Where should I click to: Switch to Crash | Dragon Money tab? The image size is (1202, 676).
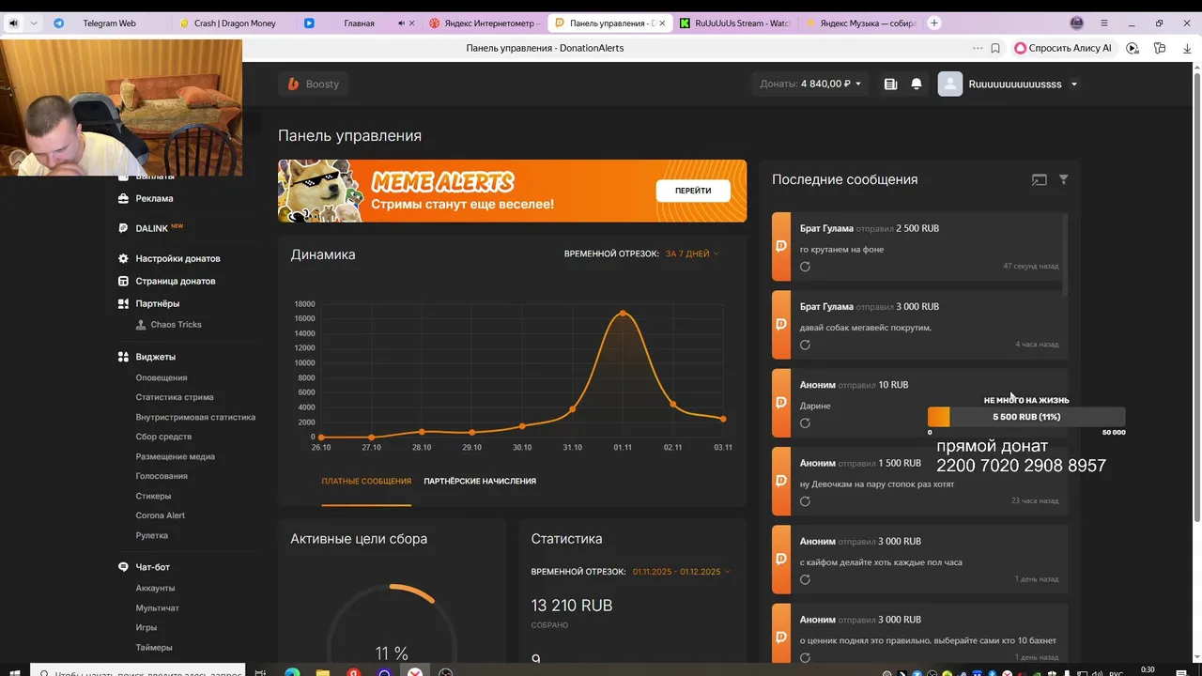[x=235, y=23]
